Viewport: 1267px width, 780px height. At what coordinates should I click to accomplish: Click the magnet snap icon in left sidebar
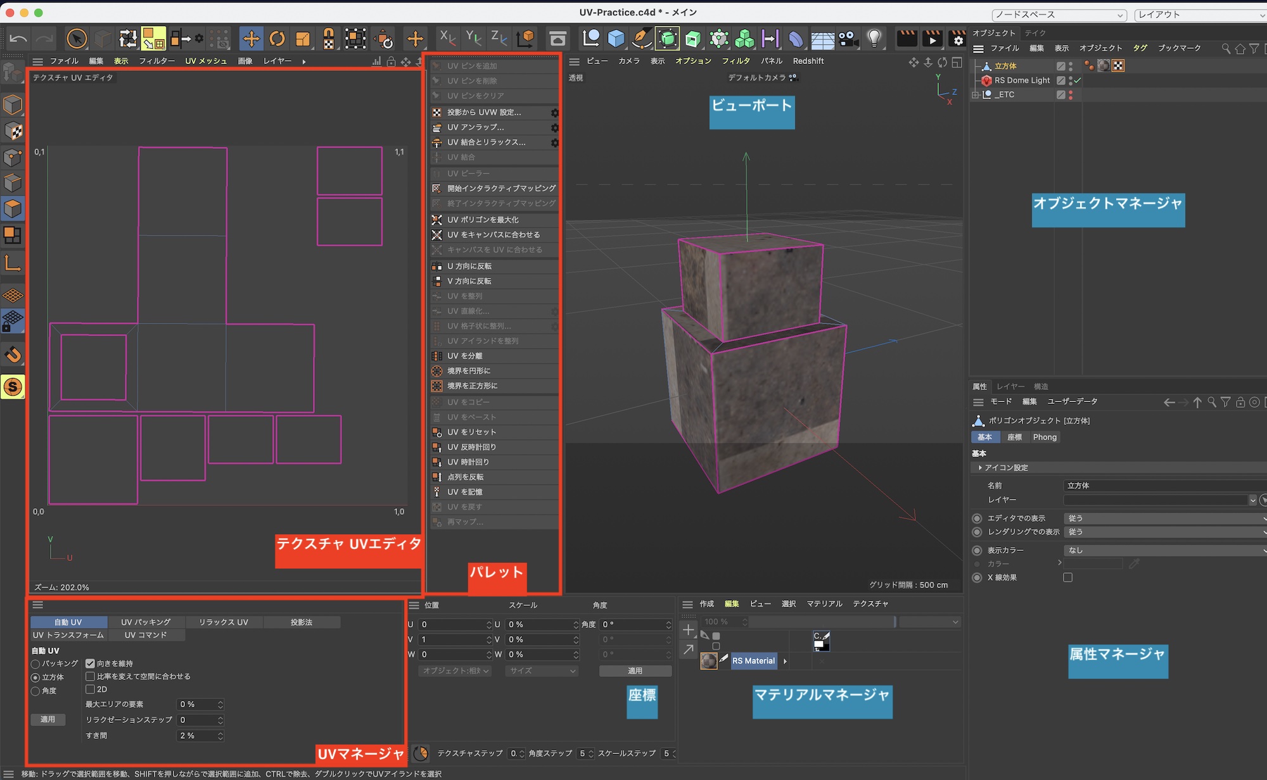click(x=13, y=355)
